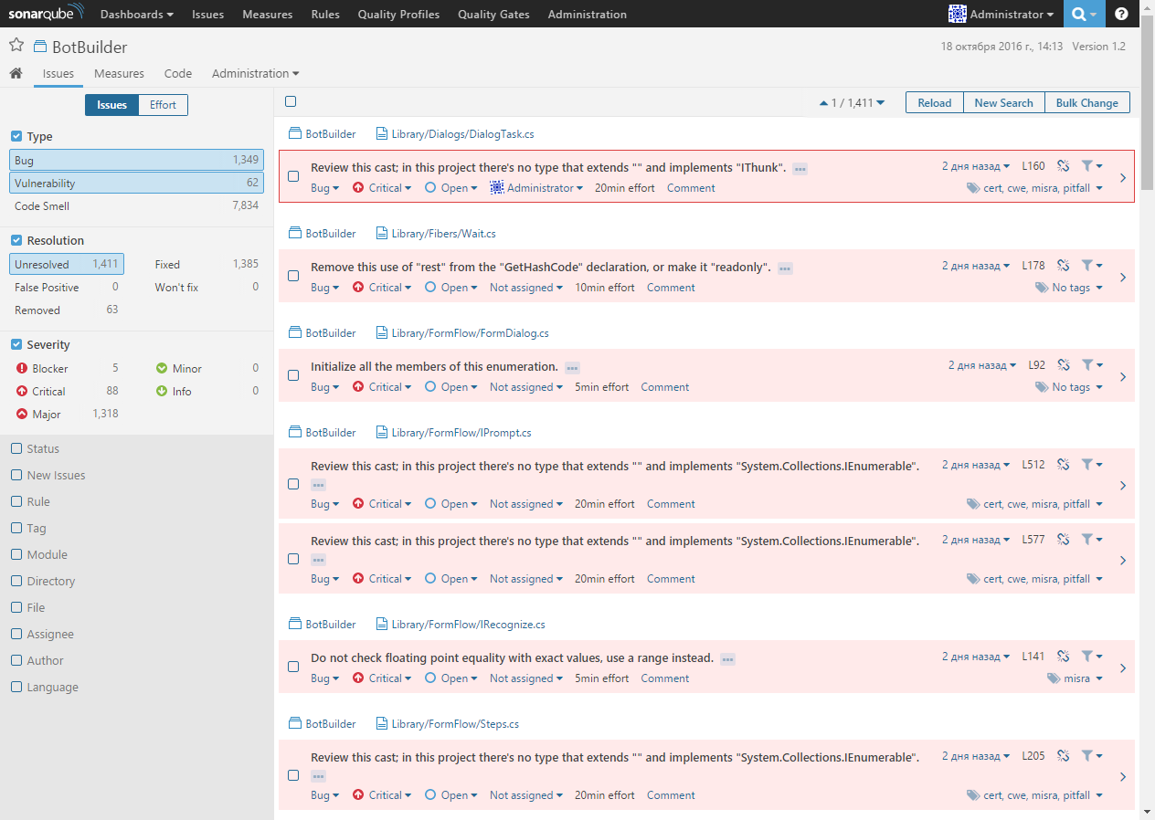
Task: Get permalink icon for the IThunk cast issue
Action: click(1063, 165)
